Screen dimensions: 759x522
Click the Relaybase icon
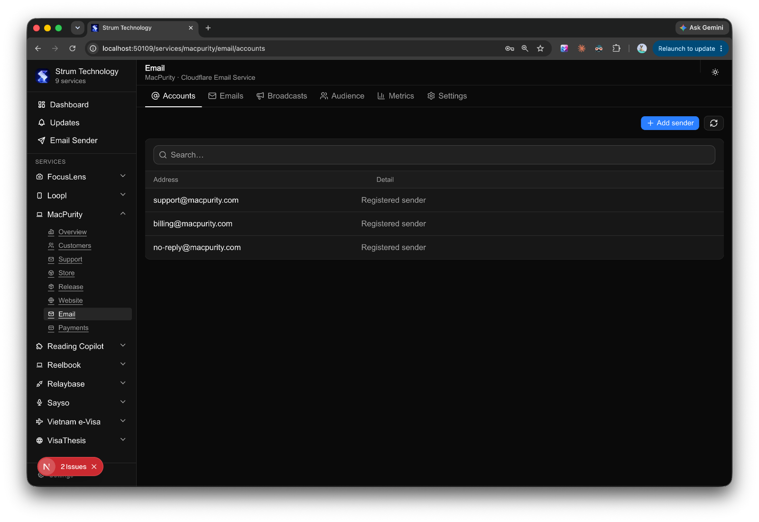(x=39, y=384)
